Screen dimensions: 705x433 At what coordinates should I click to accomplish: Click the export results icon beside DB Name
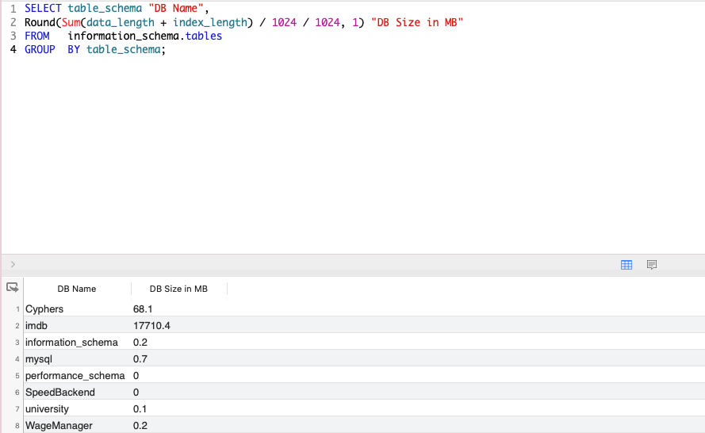[x=13, y=287]
